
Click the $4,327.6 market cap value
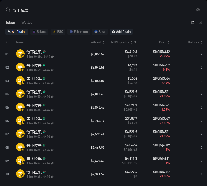[131, 172]
